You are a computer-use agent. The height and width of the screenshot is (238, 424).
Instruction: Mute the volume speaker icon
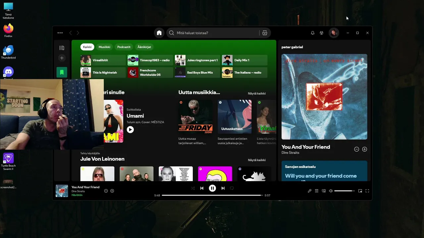[x=331, y=191]
